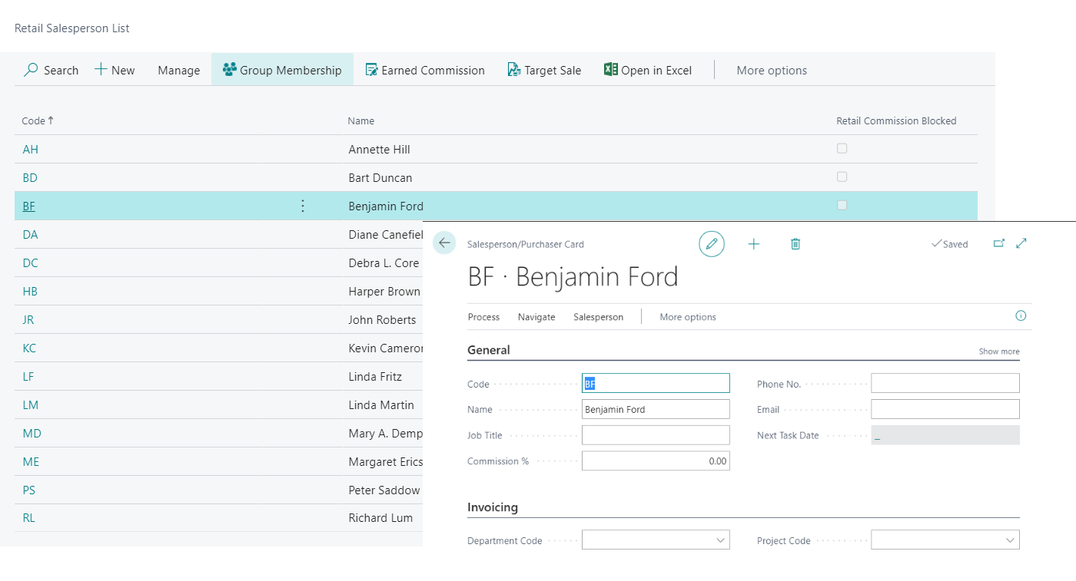The height and width of the screenshot is (581, 1076).
Task: Toggle Retail Commission Blocked for Bart Duncan
Action: click(x=842, y=177)
